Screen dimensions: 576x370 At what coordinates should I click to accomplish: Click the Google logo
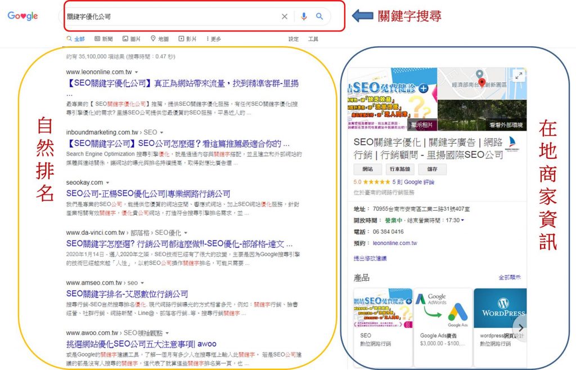point(22,15)
